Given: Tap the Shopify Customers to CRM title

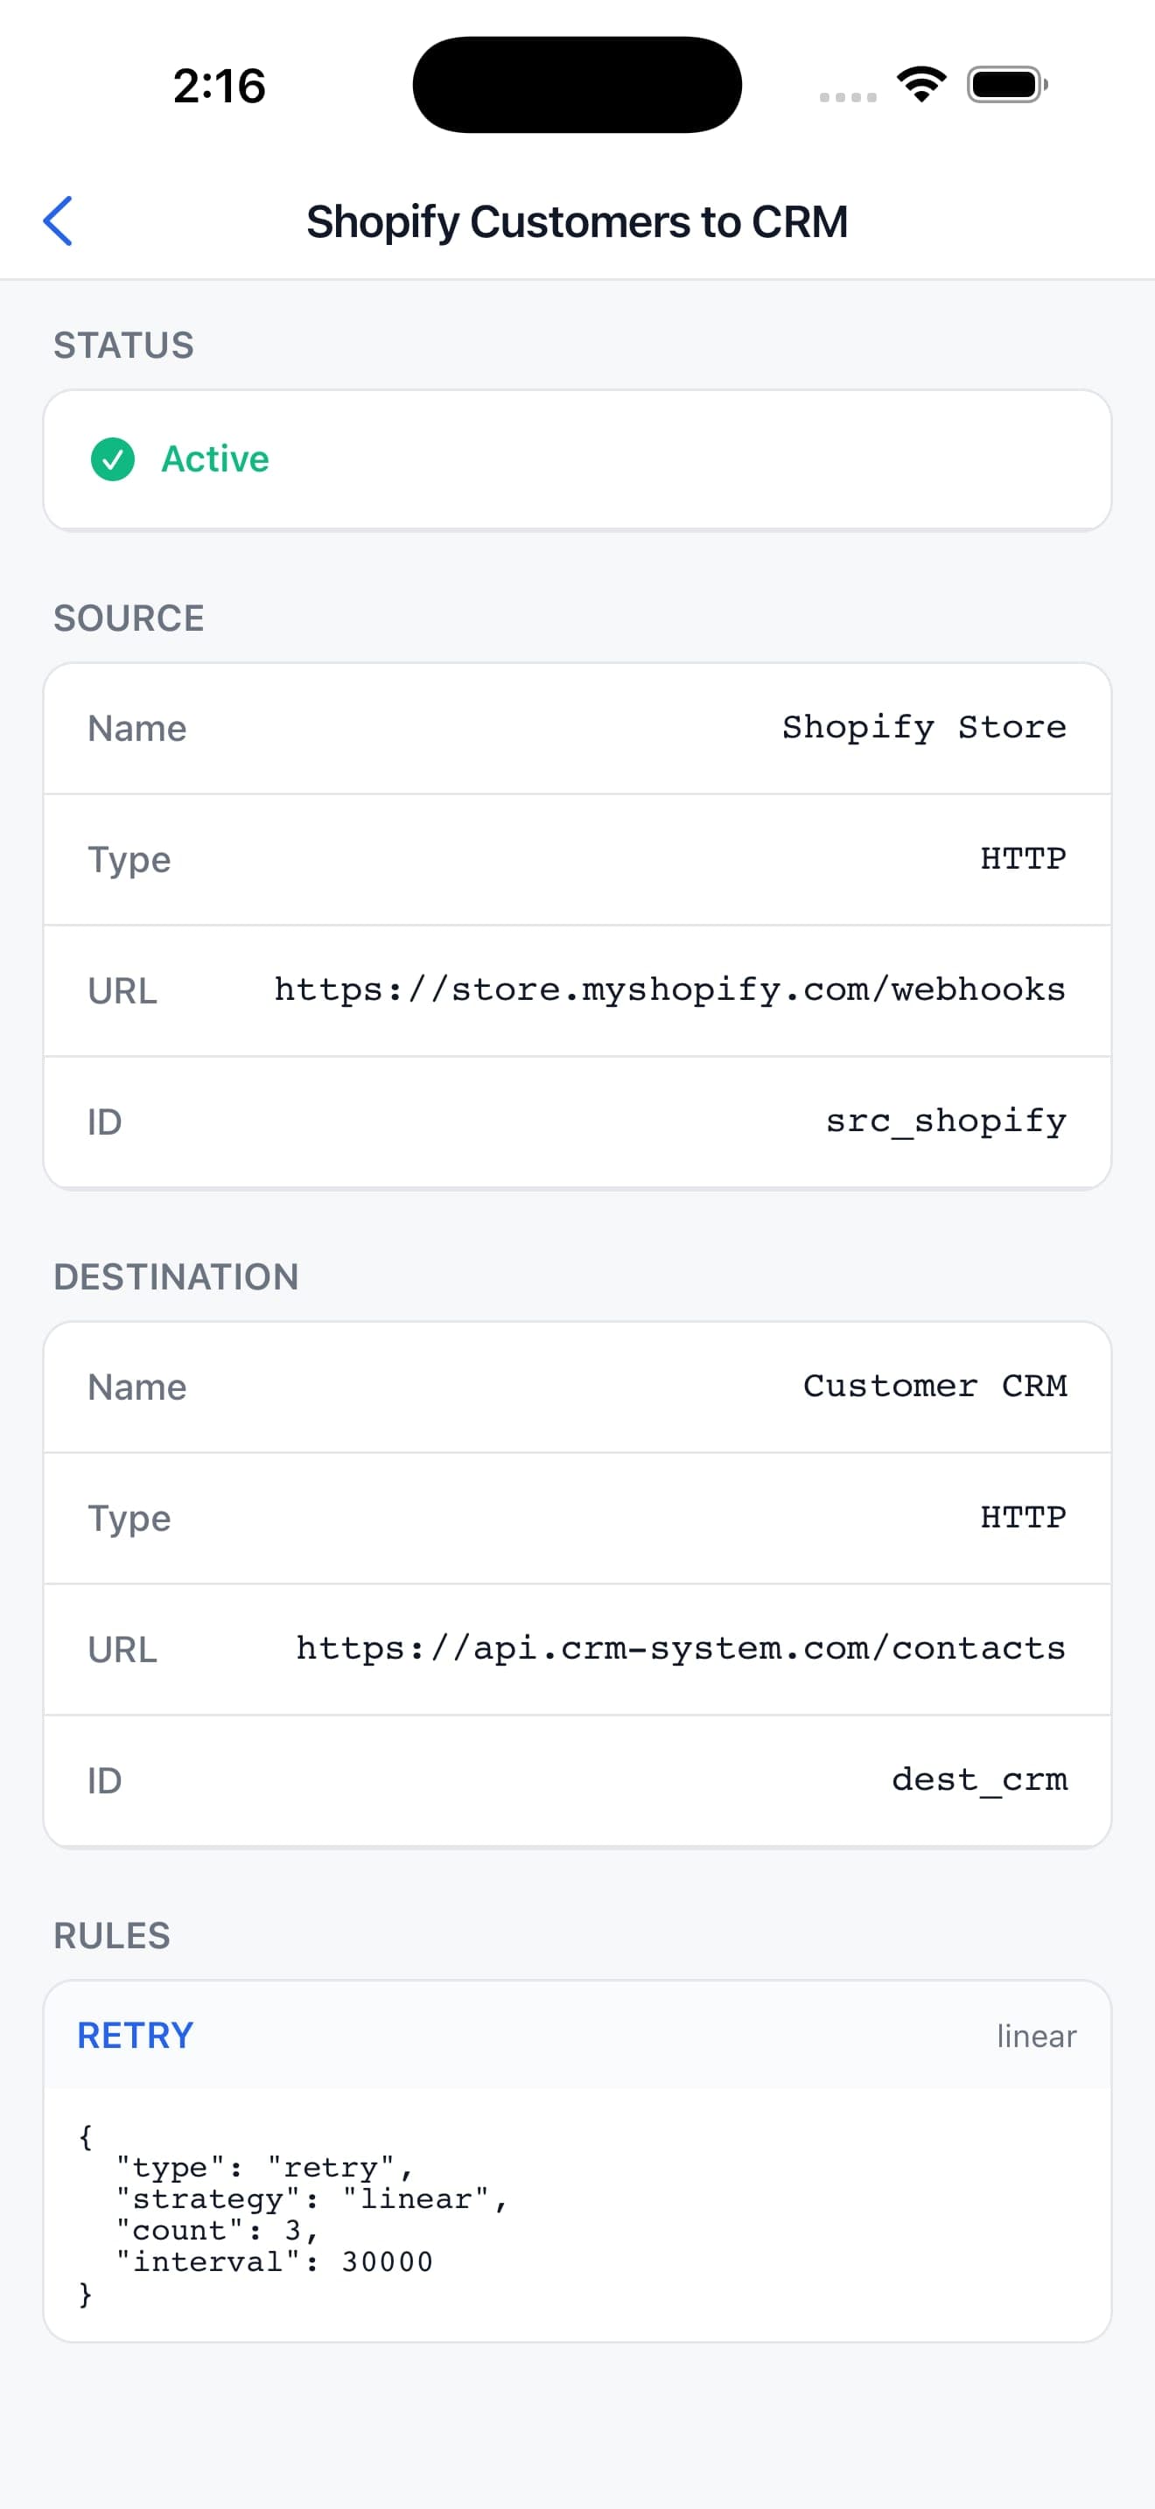Looking at the screenshot, I should (577, 221).
